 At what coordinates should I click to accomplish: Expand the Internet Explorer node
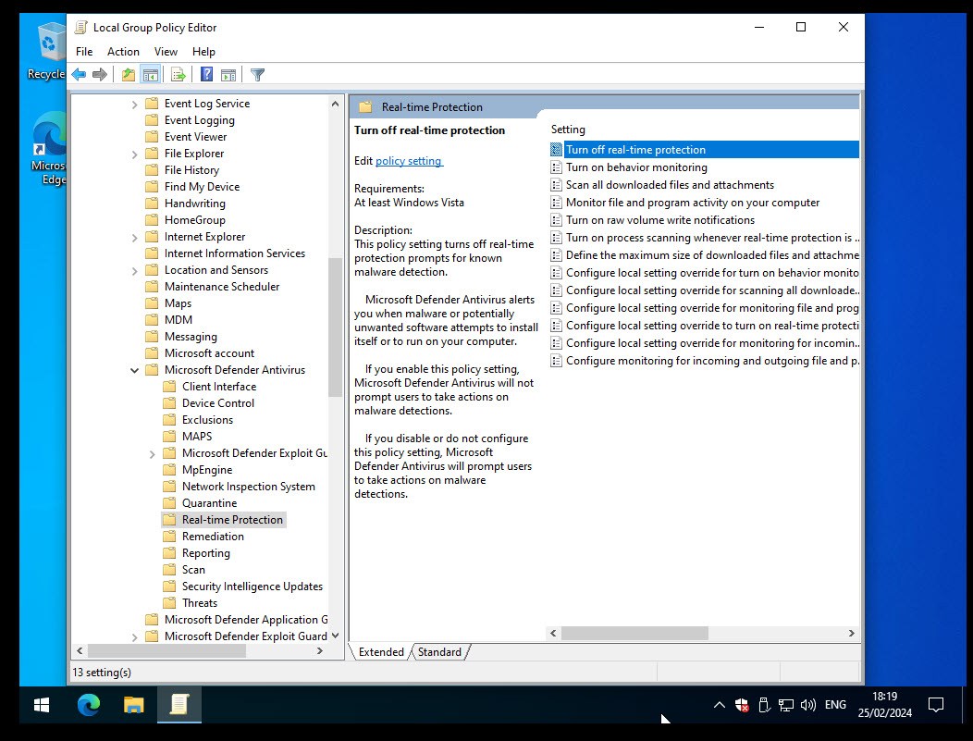click(x=134, y=236)
